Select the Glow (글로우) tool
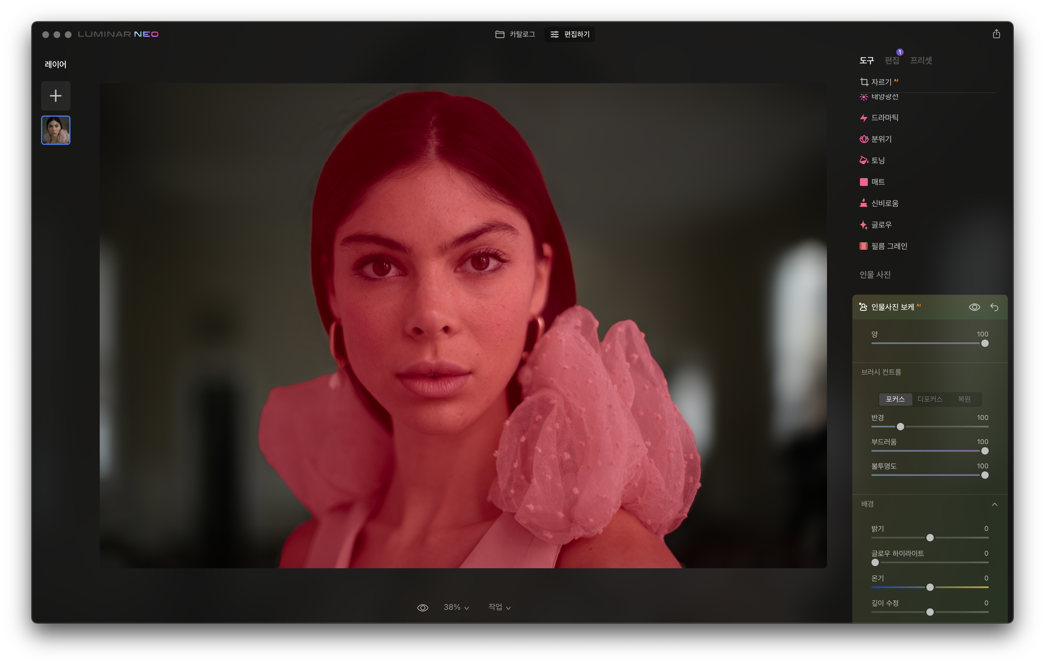 [x=881, y=225]
